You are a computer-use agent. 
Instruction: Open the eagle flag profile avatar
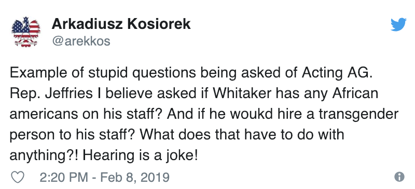(25, 31)
